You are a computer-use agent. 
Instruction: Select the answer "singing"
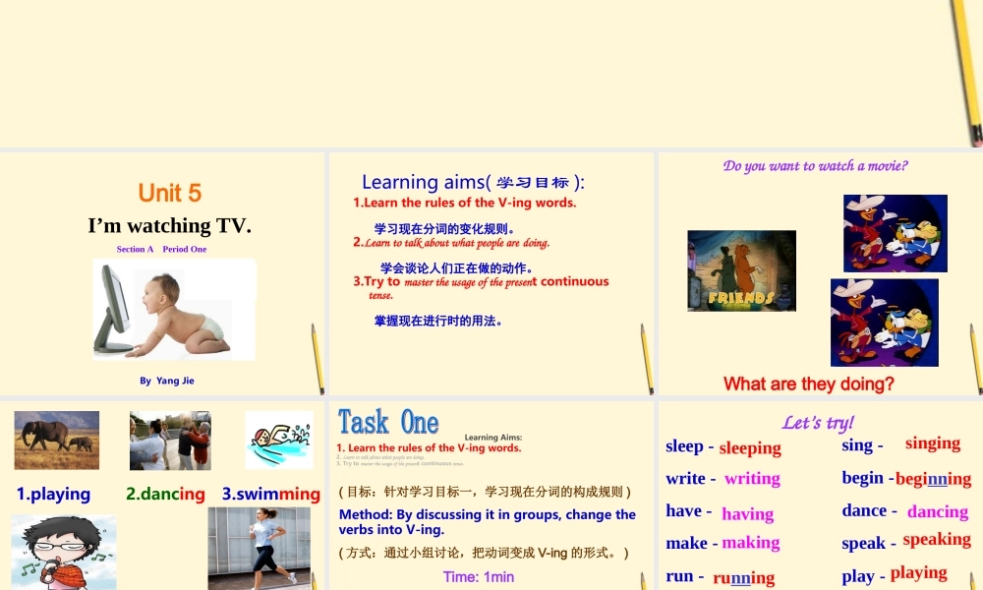(x=933, y=443)
